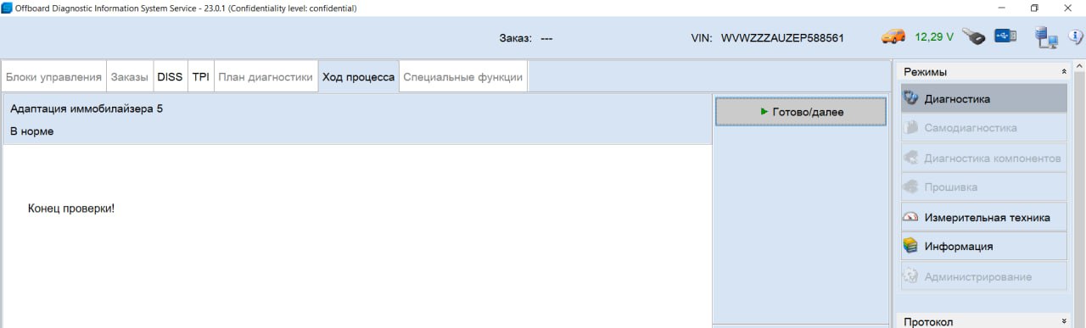Select the TPI tab

tap(200, 76)
